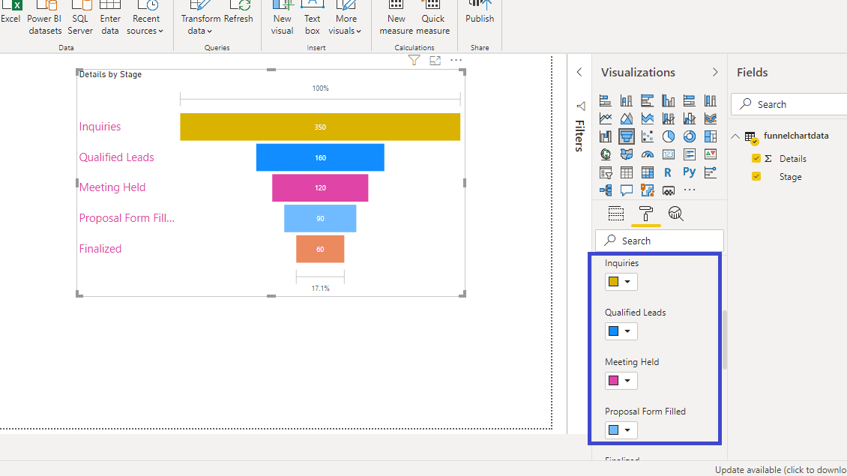Viewport: 847px width, 476px height.
Task: Uncheck the Stage field checkbox
Action: pyautogui.click(x=756, y=177)
